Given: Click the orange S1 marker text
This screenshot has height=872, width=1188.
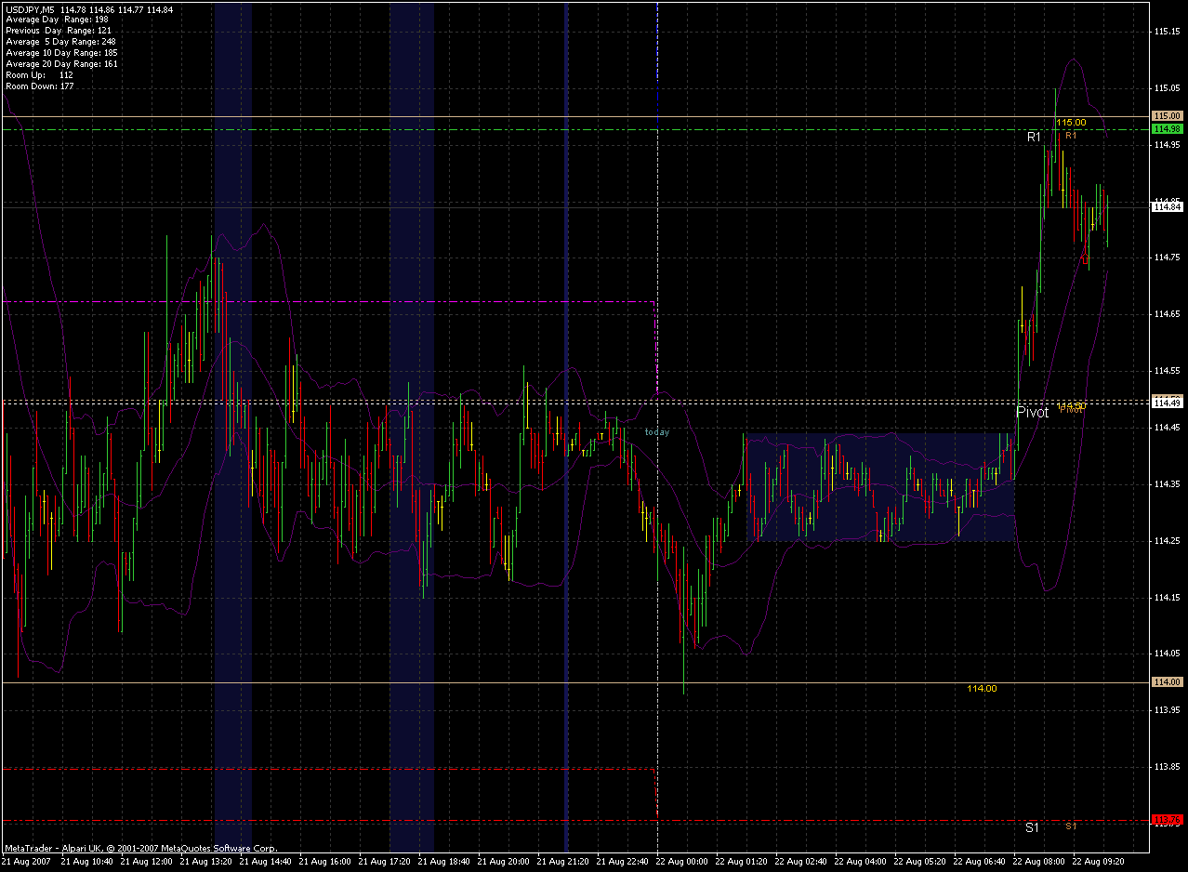Looking at the screenshot, I should (1071, 826).
